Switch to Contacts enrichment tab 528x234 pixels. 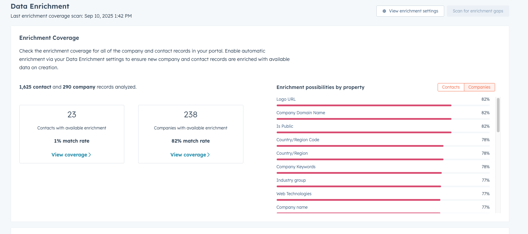click(451, 87)
